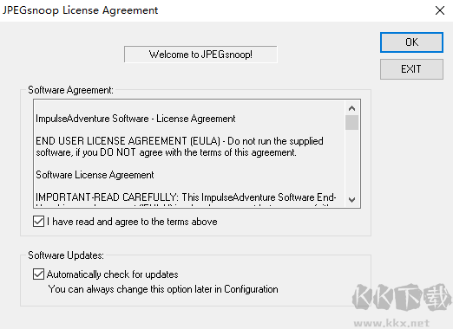Click the 'Automatically check for updates' label
453x329 pixels.
coord(112,274)
